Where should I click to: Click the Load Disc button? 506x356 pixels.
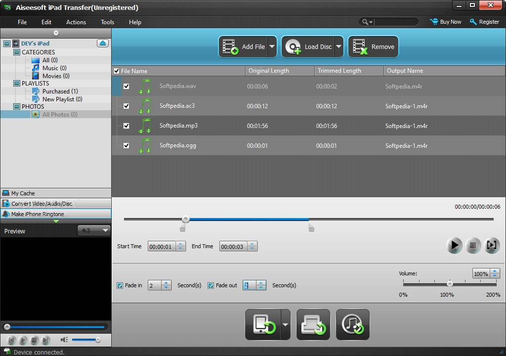click(x=308, y=47)
